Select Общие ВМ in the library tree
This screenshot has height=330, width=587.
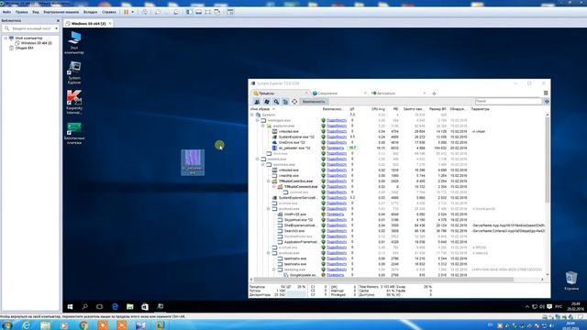25,48
